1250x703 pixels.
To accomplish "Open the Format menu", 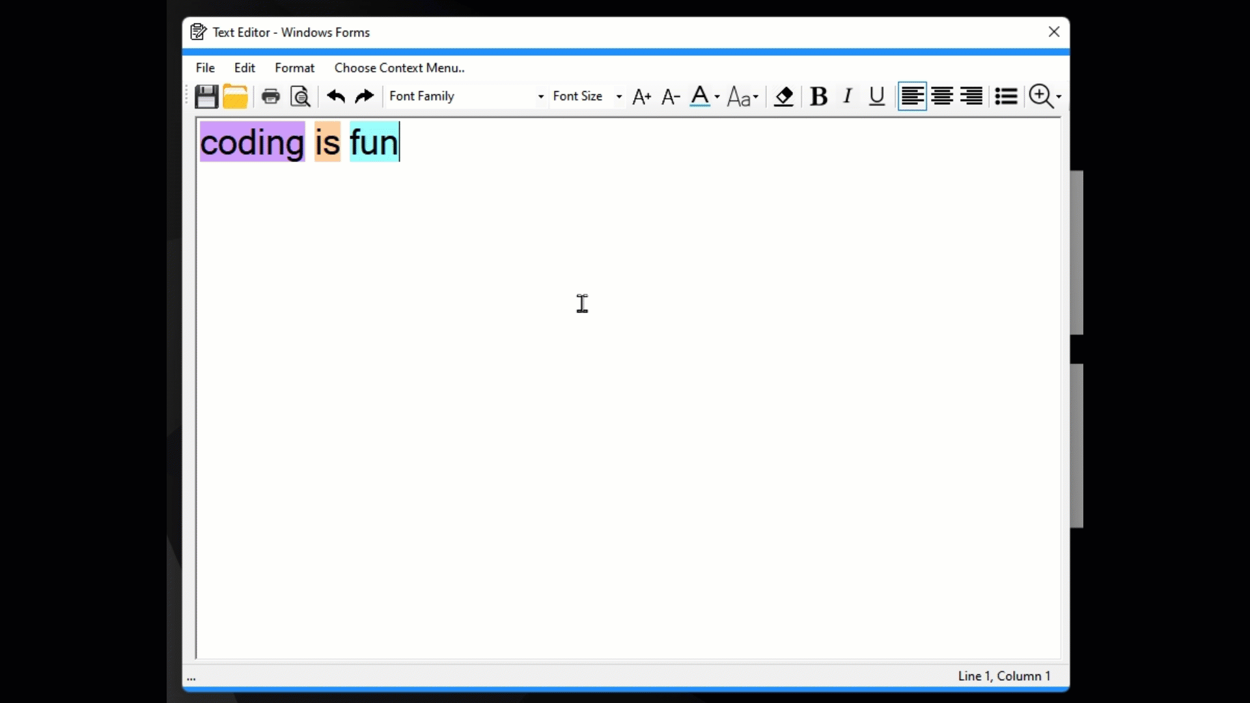I will [x=294, y=68].
